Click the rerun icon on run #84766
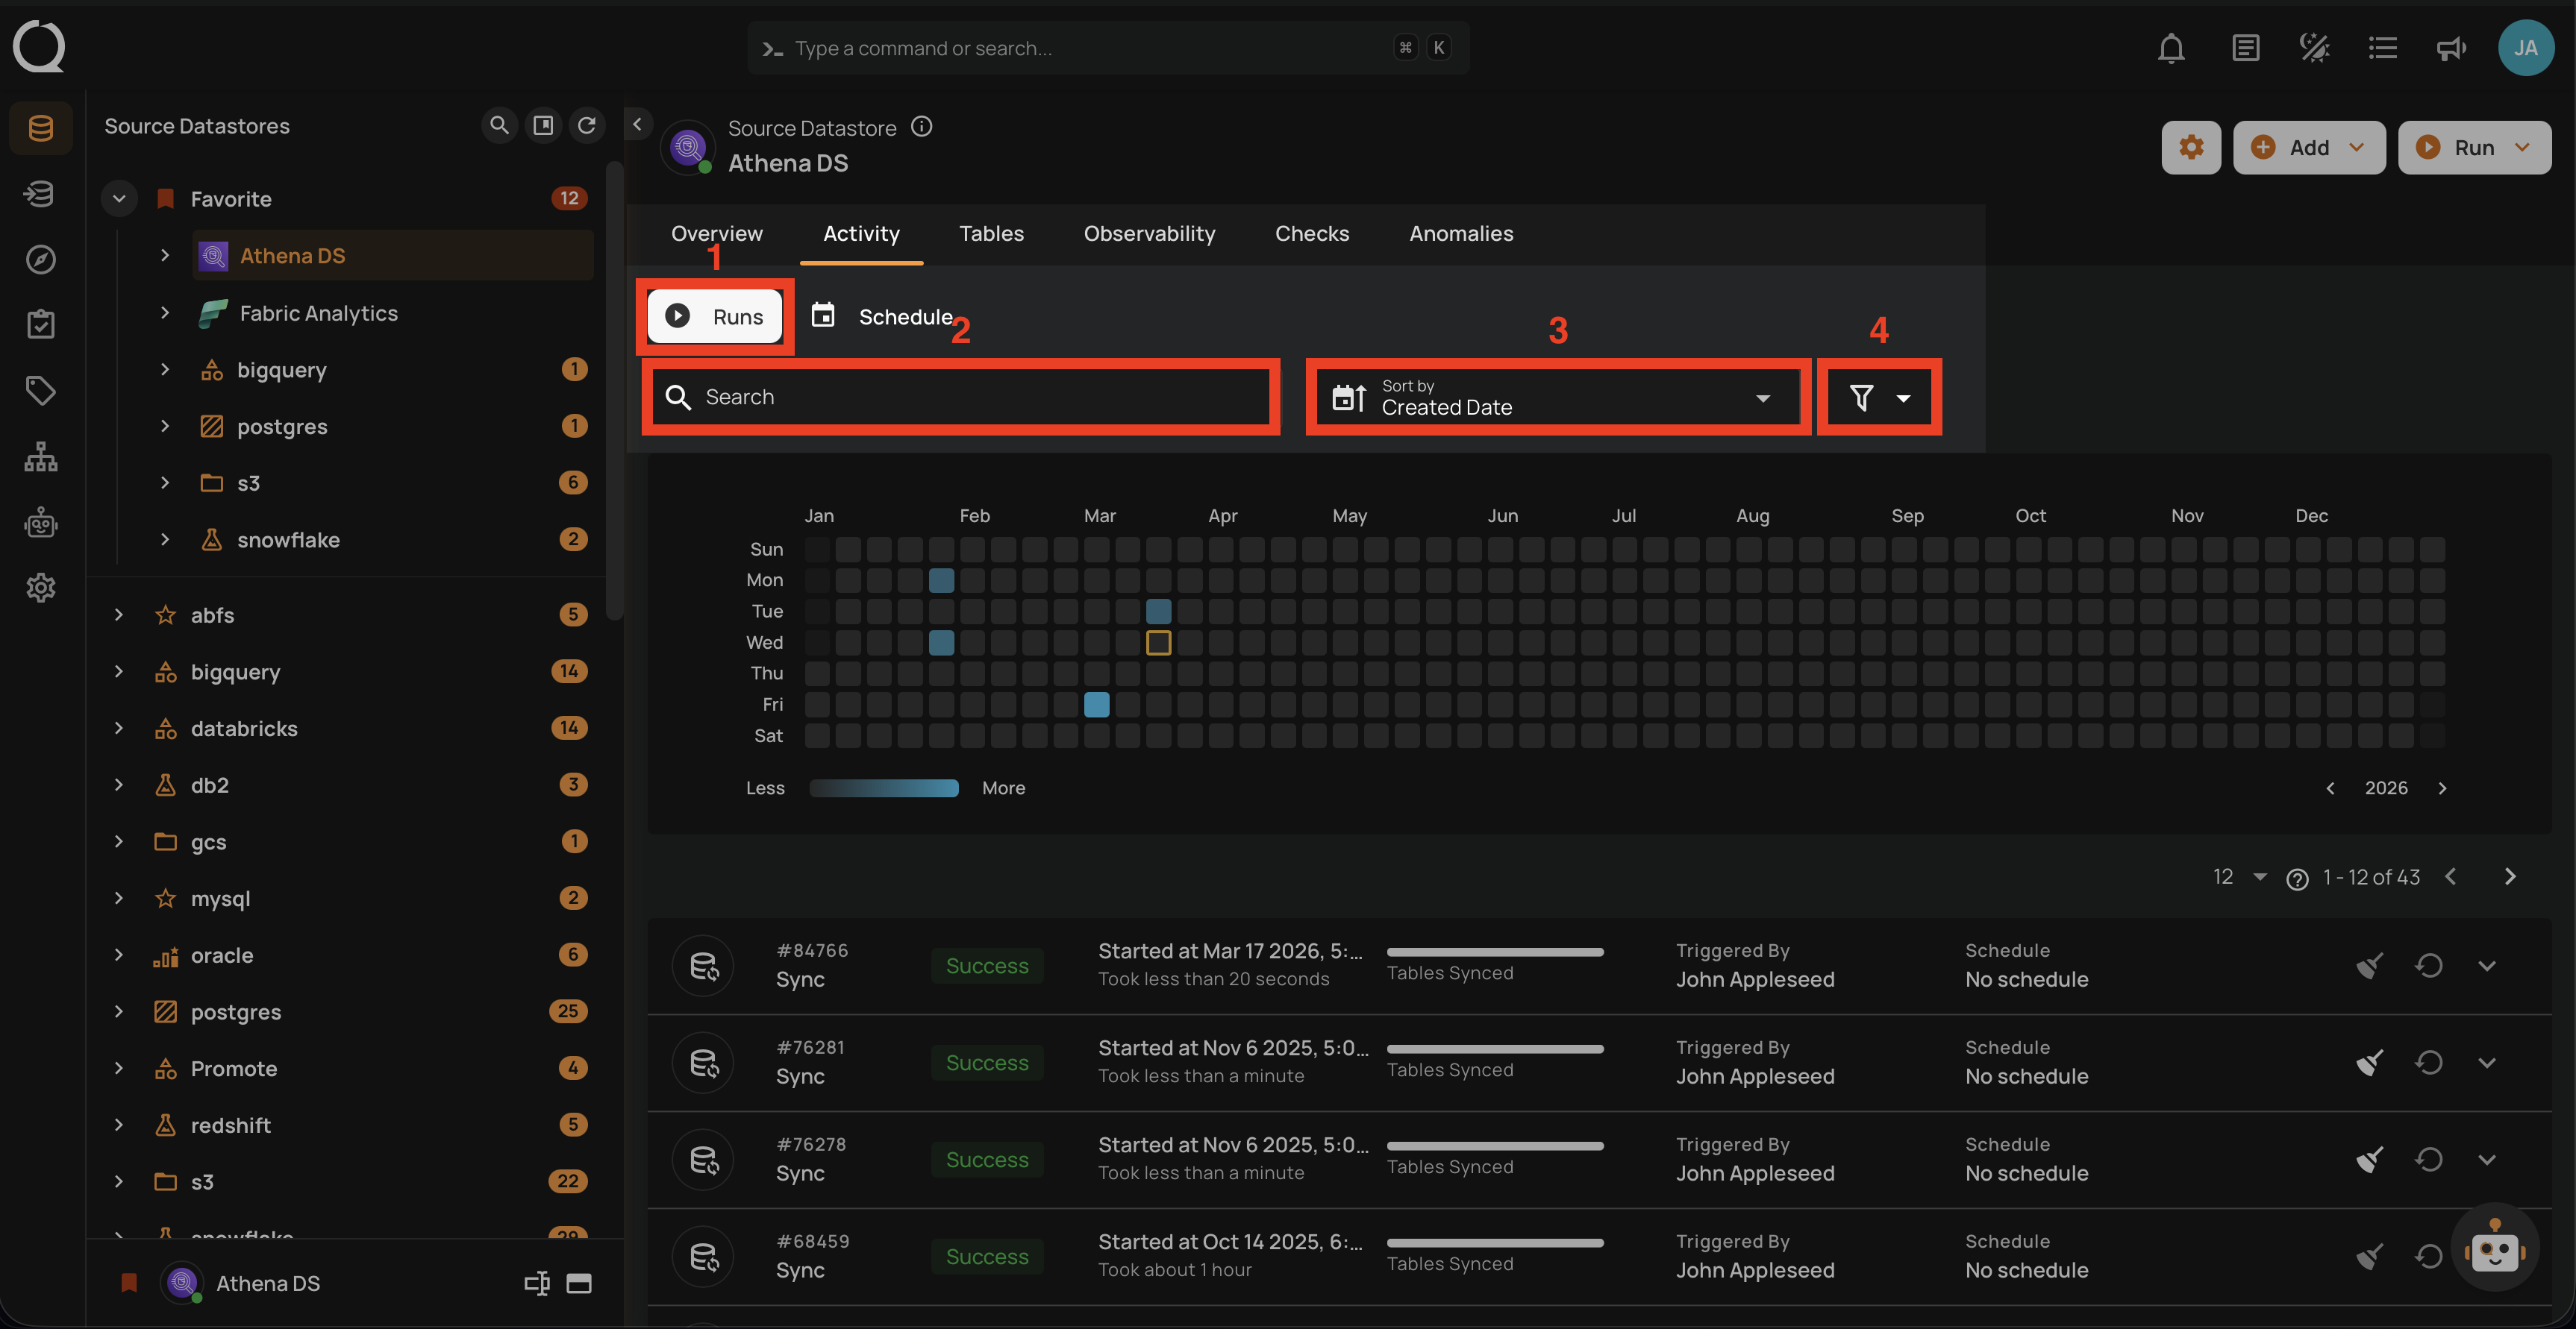 pyautogui.click(x=2430, y=965)
